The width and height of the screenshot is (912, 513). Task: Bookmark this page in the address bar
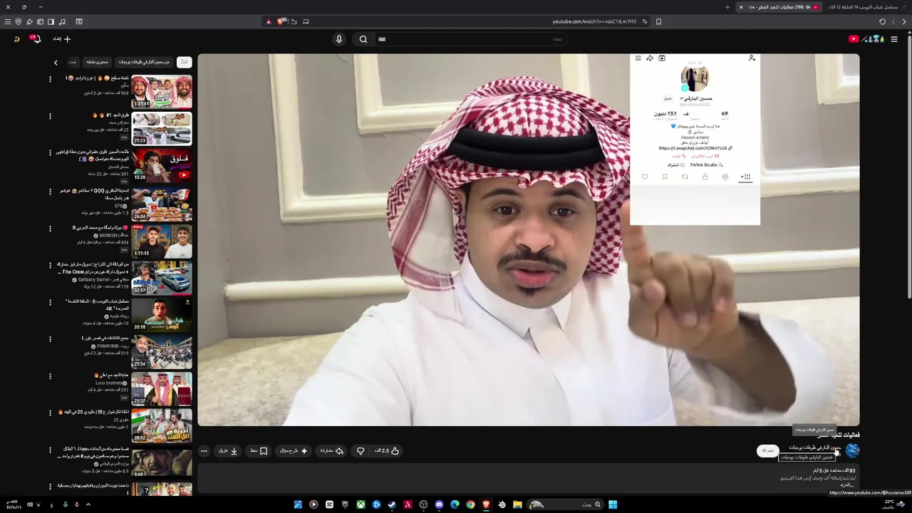pos(658,21)
